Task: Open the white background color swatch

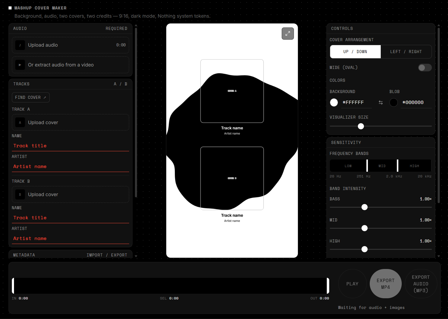Action: [x=334, y=102]
